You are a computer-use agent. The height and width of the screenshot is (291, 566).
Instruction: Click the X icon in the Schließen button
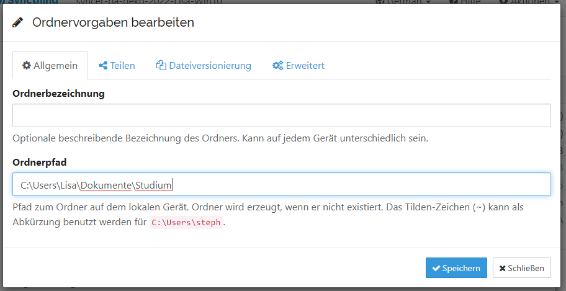[503, 268]
